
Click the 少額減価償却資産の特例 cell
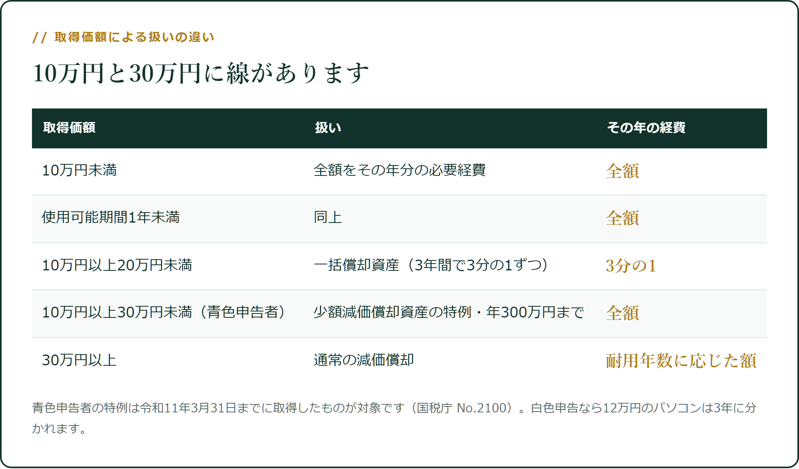pyautogui.click(x=449, y=312)
